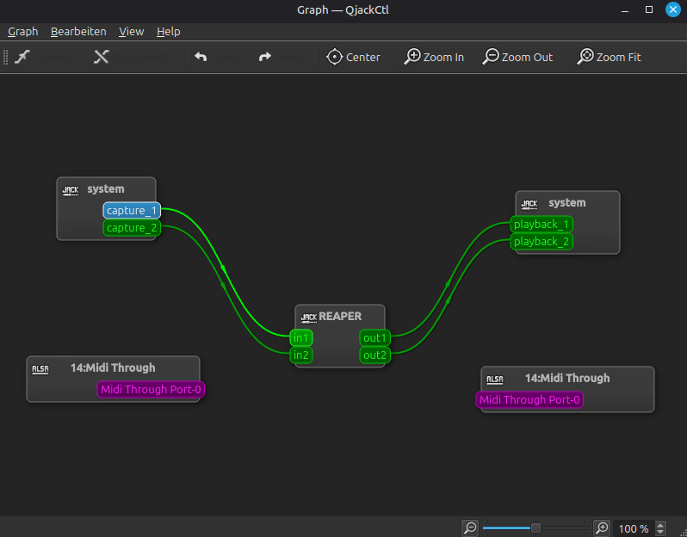Open the View menu
The height and width of the screenshot is (537, 687).
click(x=131, y=31)
